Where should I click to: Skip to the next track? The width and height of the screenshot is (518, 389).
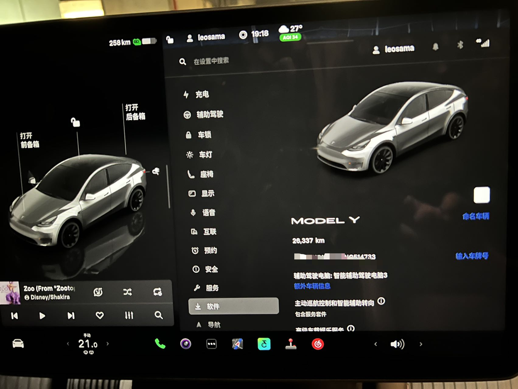point(71,316)
